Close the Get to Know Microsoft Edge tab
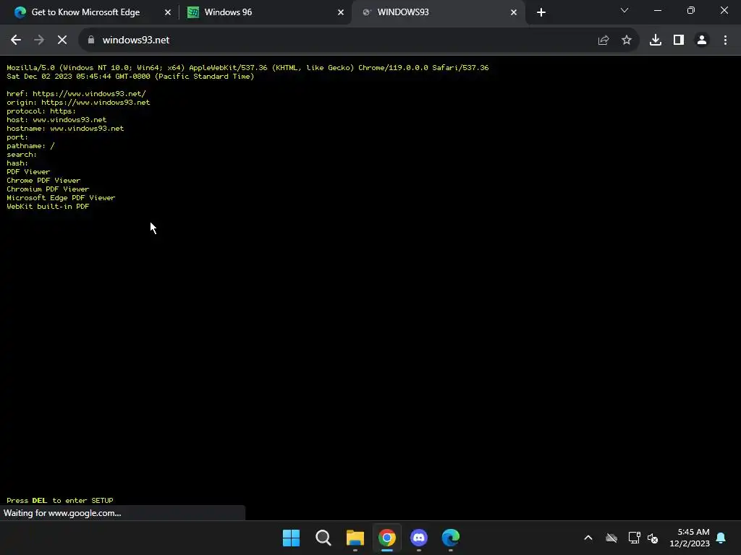The image size is (741, 555). coord(168,12)
